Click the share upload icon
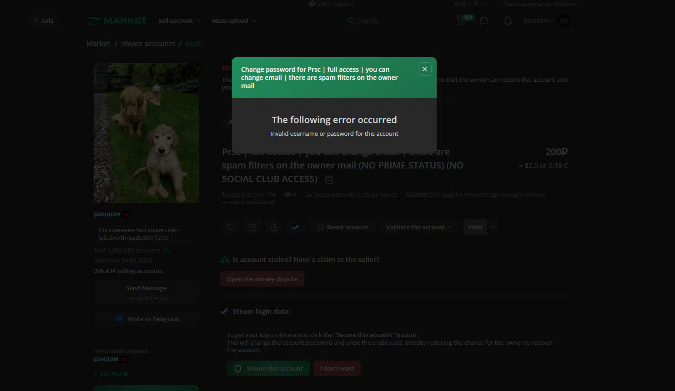This screenshot has width=675, height=391. tap(274, 227)
